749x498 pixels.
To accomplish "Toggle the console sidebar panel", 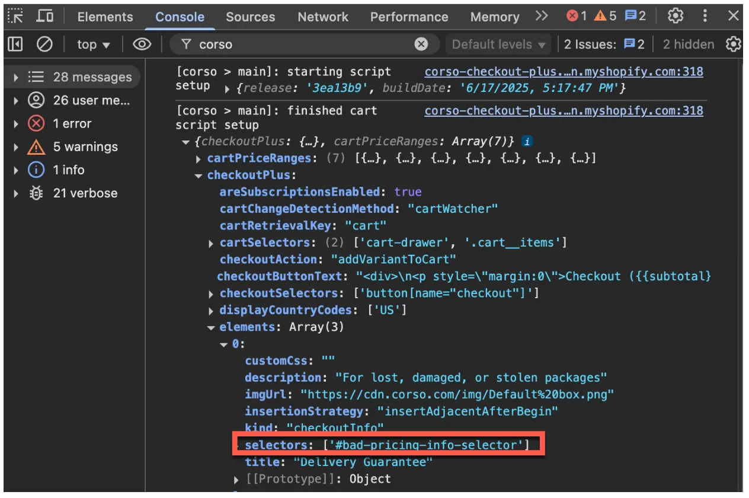I will pos(15,44).
